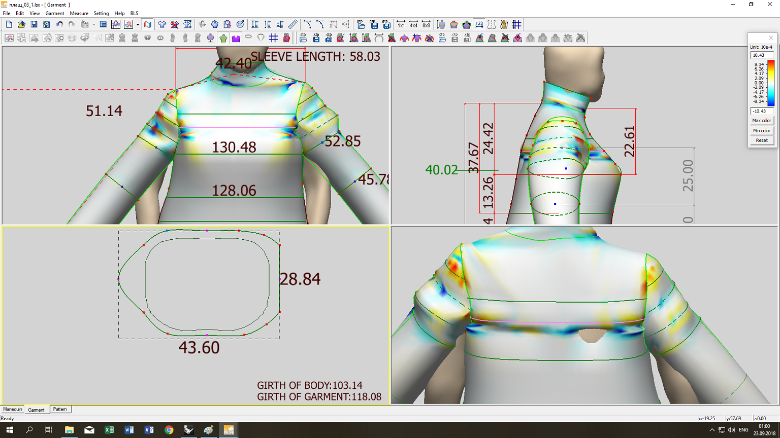Click the ruler measure tool icon
The width and height of the screenshot is (780, 438).
(x=293, y=24)
